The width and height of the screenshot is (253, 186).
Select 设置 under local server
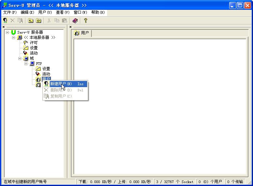point(34,48)
